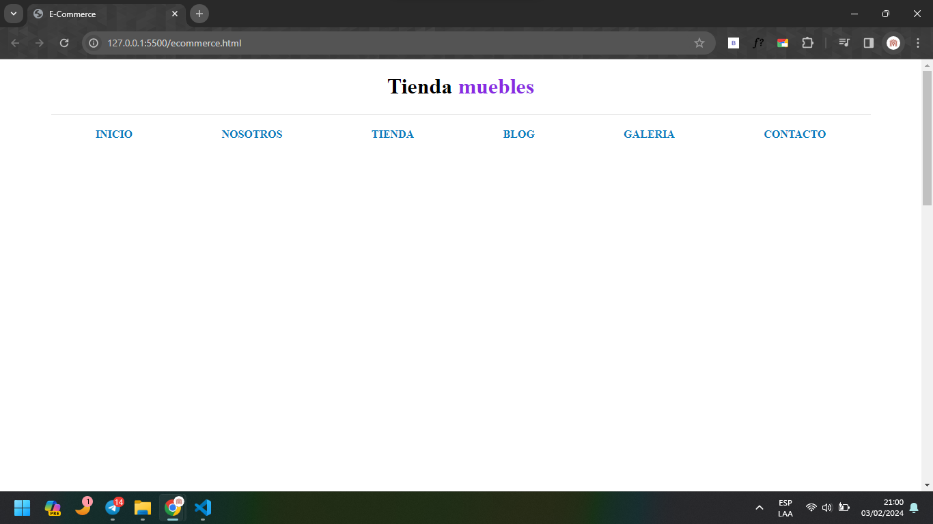The height and width of the screenshot is (524, 933).
Task: Bookmark this page with the star icon
Action: point(699,43)
